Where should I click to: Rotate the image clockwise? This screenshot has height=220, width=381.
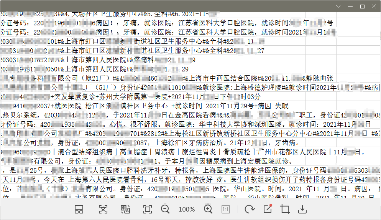(x=250, y=209)
